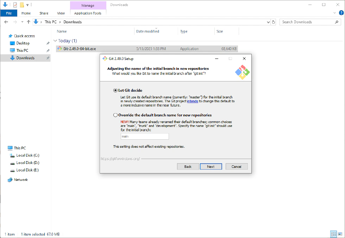The image size is (345, 238).
Task: Refresh the Downloads folder view
Action: pos(274,22)
